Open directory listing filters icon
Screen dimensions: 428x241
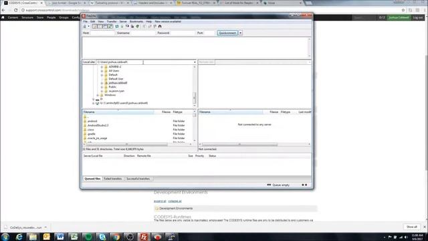(144, 27)
